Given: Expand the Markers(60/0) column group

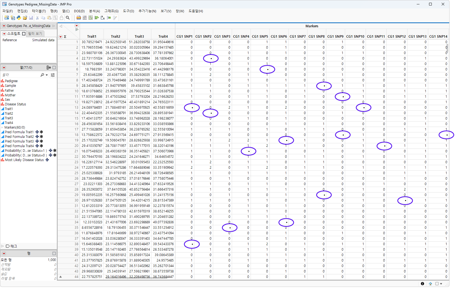Looking at the screenshot, I should click(x=2, y=127).
